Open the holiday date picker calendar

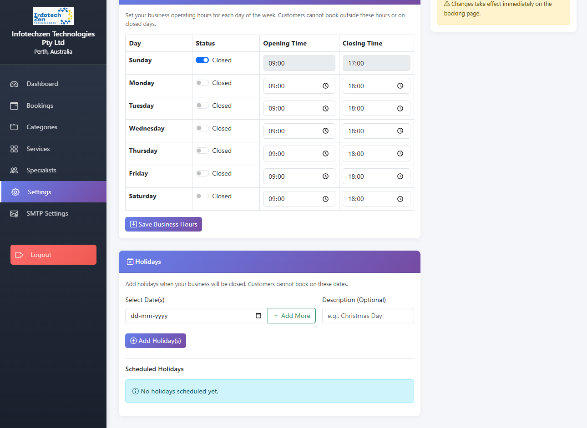(258, 316)
